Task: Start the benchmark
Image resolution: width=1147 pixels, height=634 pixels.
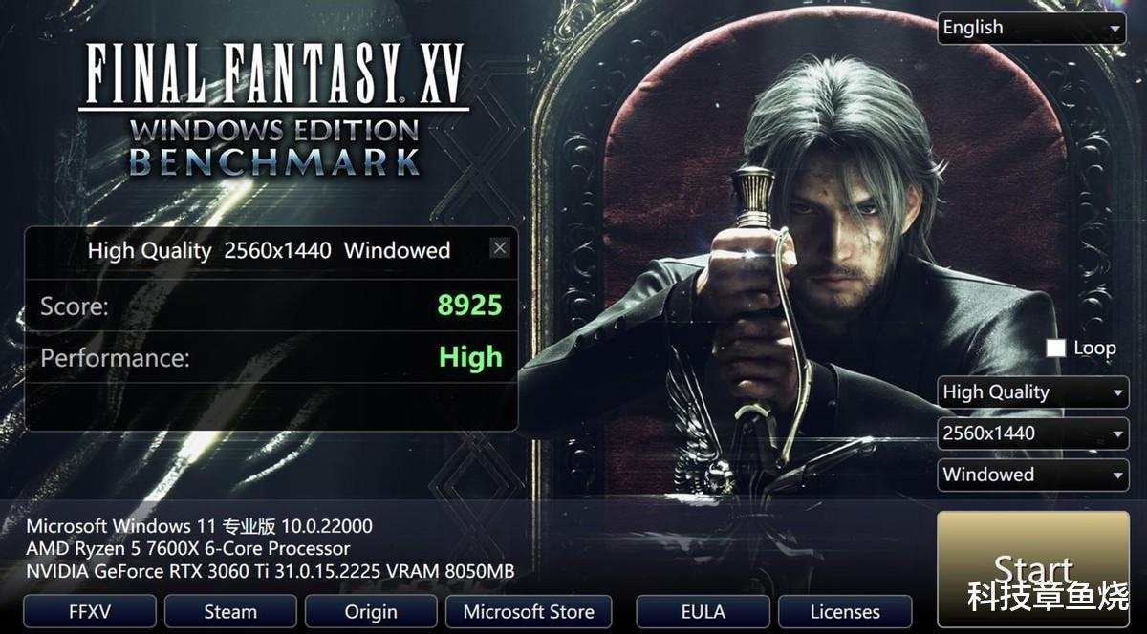Action: [x=1033, y=568]
